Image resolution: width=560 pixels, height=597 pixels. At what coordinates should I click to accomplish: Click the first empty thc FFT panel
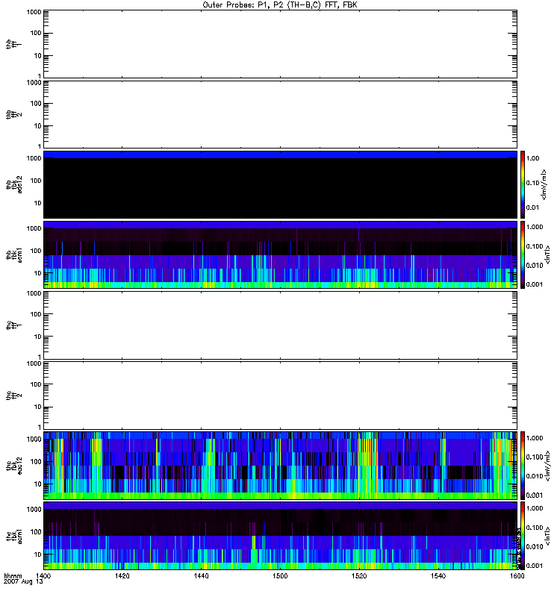click(280, 325)
